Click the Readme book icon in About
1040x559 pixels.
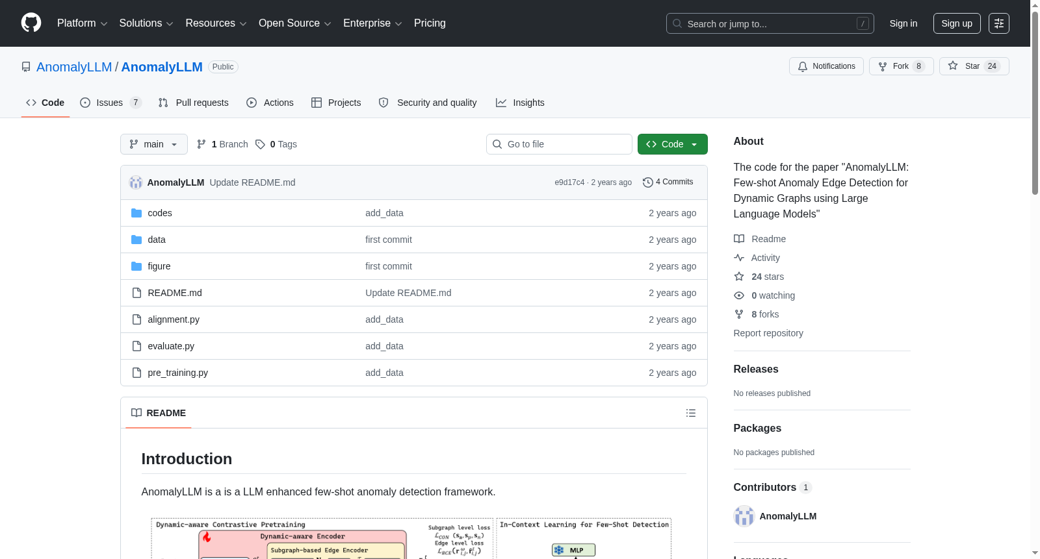(739, 239)
